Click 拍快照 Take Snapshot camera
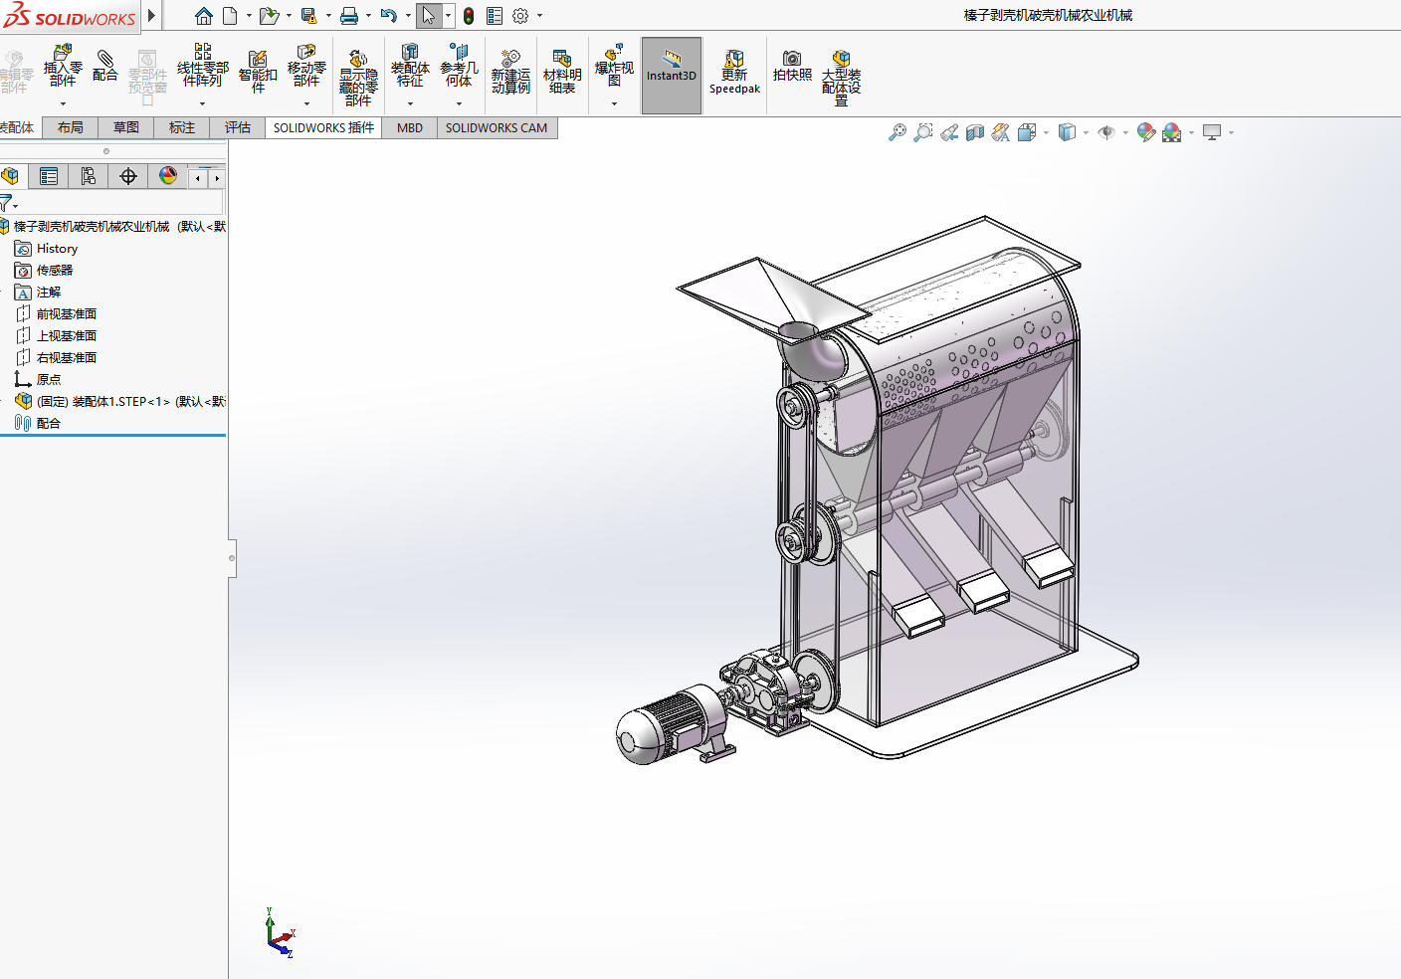Screen dimensions: 1401x979 coord(792,67)
